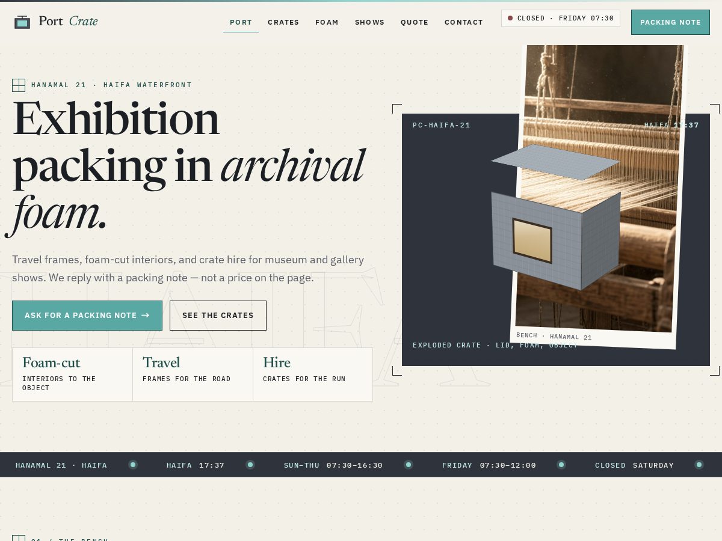The height and width of the screenshot is (541, 722).
Task: Select the Travel frames card
Action: 193,374
